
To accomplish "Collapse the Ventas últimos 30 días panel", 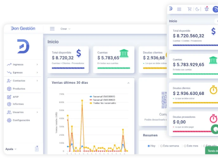I will pos(129,83).
